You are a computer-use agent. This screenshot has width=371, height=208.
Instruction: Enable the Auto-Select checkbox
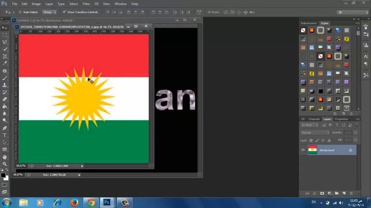(x=20, y=12)
